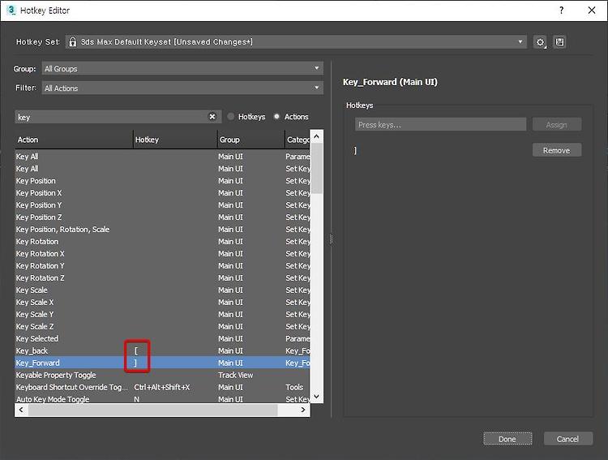The image size is (608, 460).
Task: Click the help question mark in title bar
Action: click(x=561, y=10)
